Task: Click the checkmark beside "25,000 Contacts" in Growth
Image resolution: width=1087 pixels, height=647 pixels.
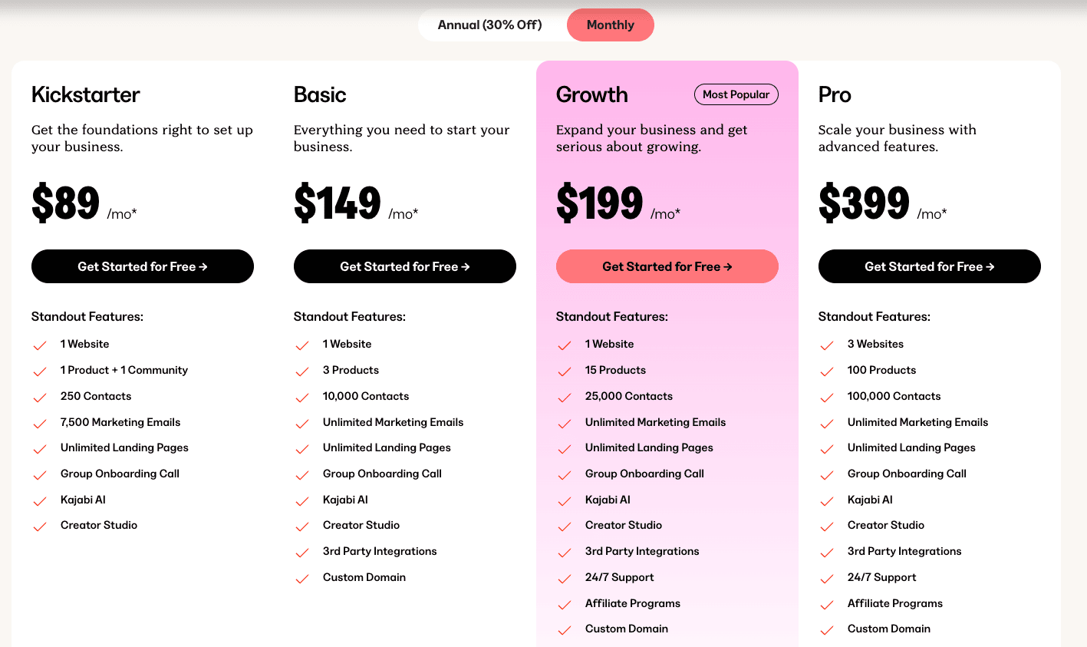Action: [x=565, y=398]
